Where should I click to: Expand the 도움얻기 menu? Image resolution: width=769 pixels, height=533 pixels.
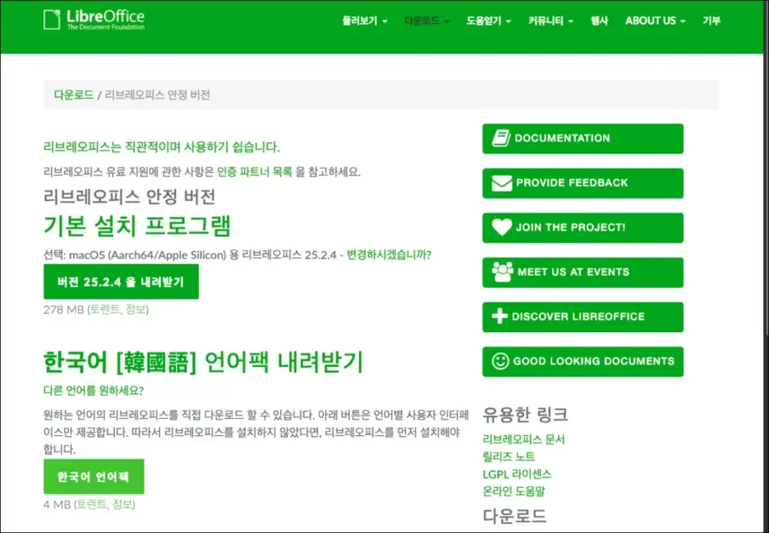tap(488, 20)
